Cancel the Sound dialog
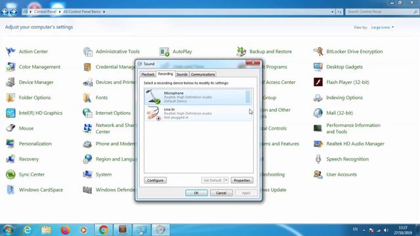This screenshot has width=420, height=236. point(221,193)
